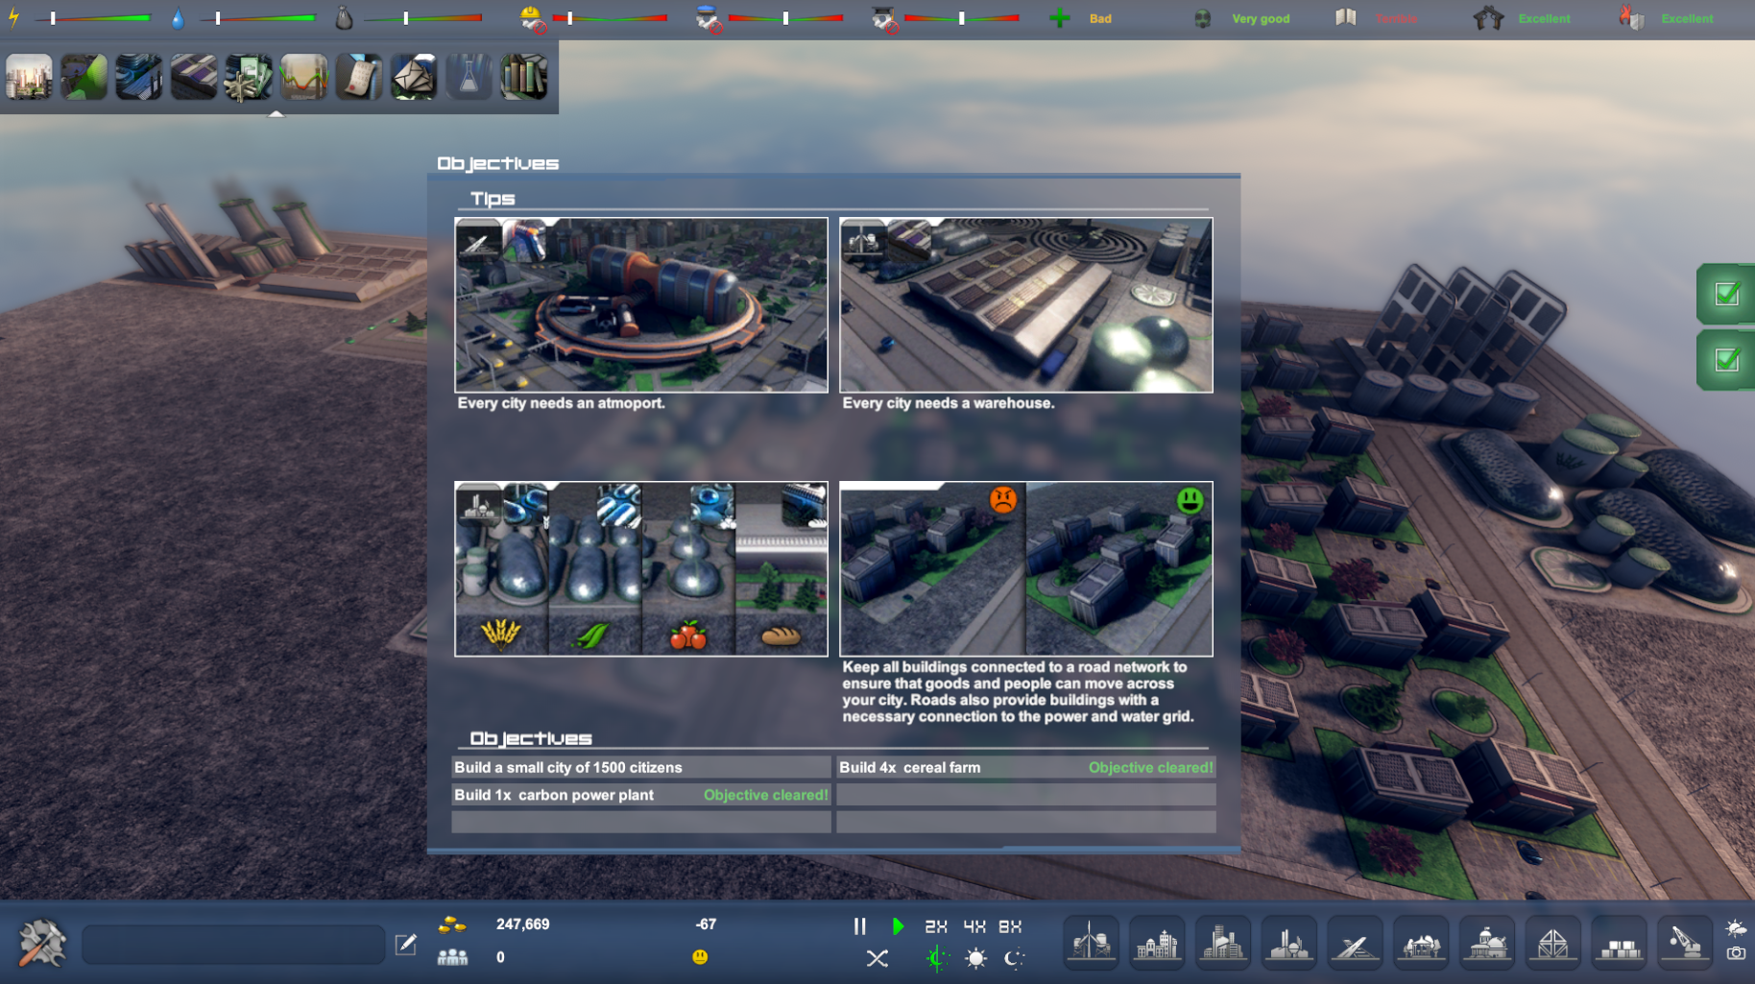Set game speed to 4X
Image resolution: width=1755 pixels, height=984 pixels.
pyautogui.click(x=974, y=926)
